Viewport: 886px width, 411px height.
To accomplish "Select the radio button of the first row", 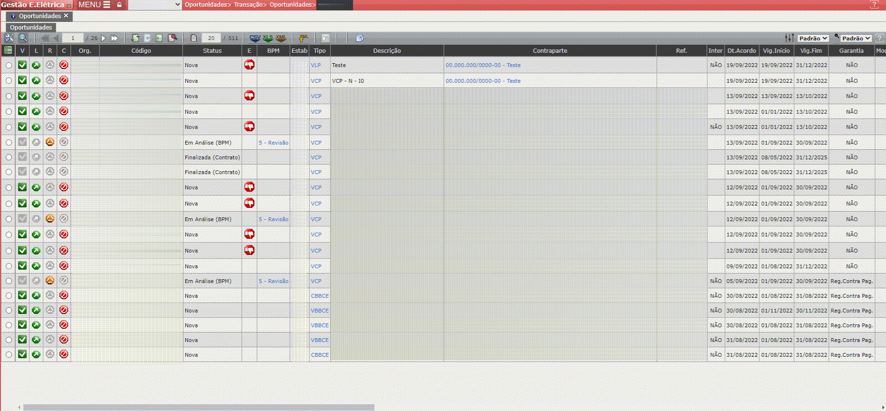I will pos(9,65).
